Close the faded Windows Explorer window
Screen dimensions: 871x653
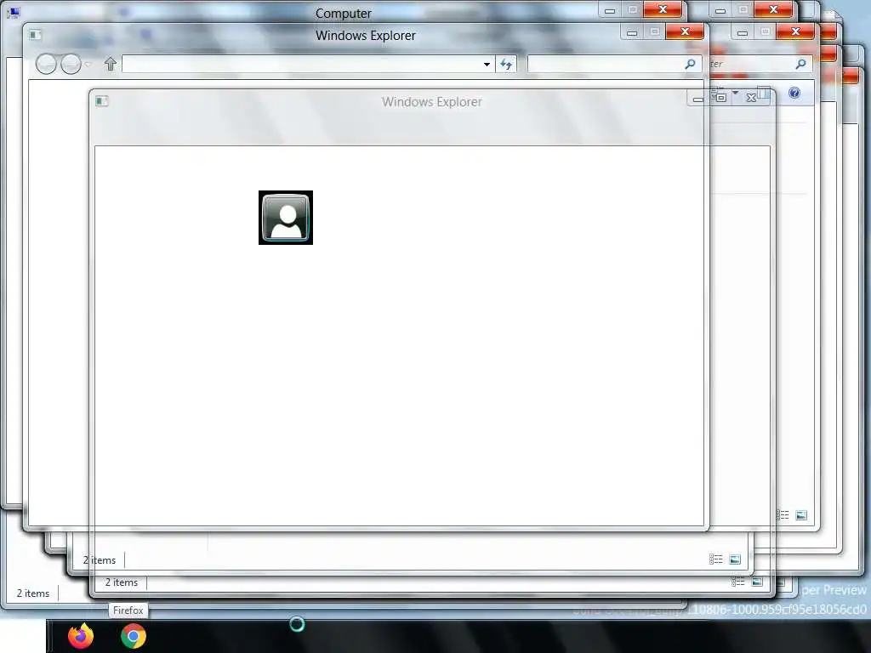751,98
